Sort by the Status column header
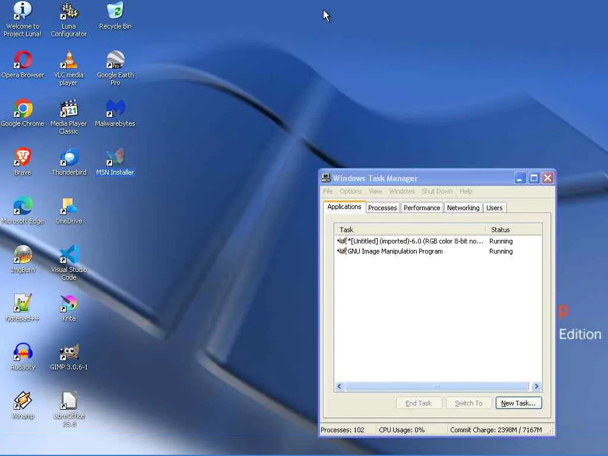Viewport: 608px width, 456px height. [514, 230]
